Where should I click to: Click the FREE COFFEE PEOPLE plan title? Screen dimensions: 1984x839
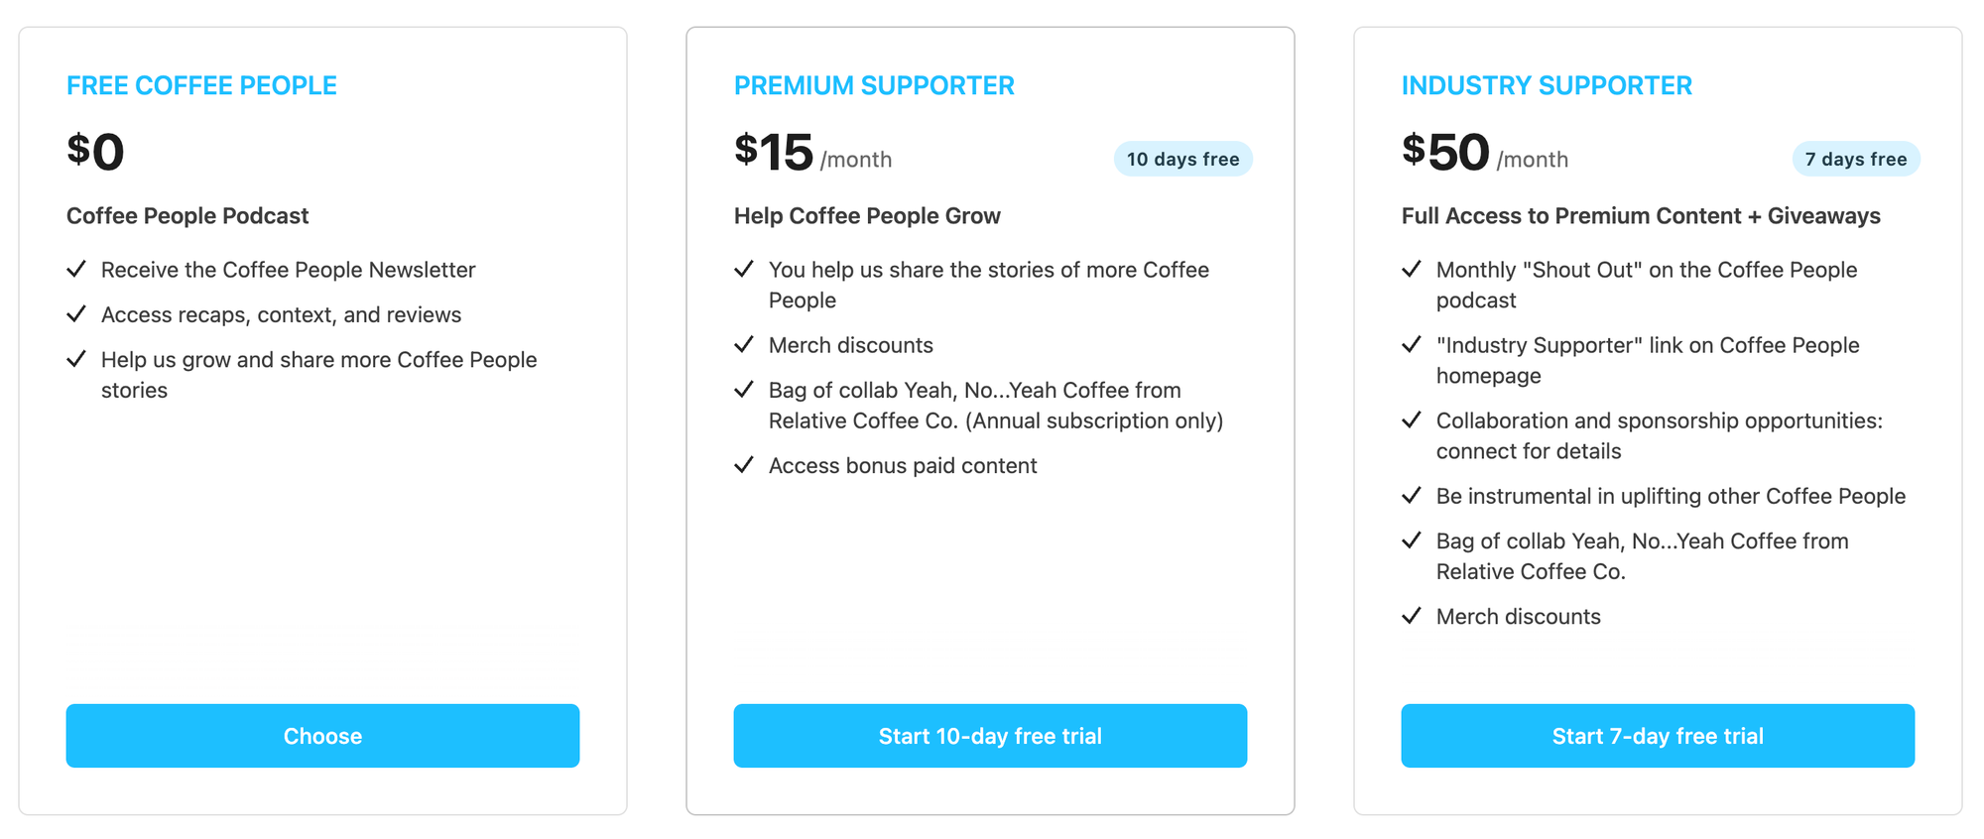tap(201, 86)
